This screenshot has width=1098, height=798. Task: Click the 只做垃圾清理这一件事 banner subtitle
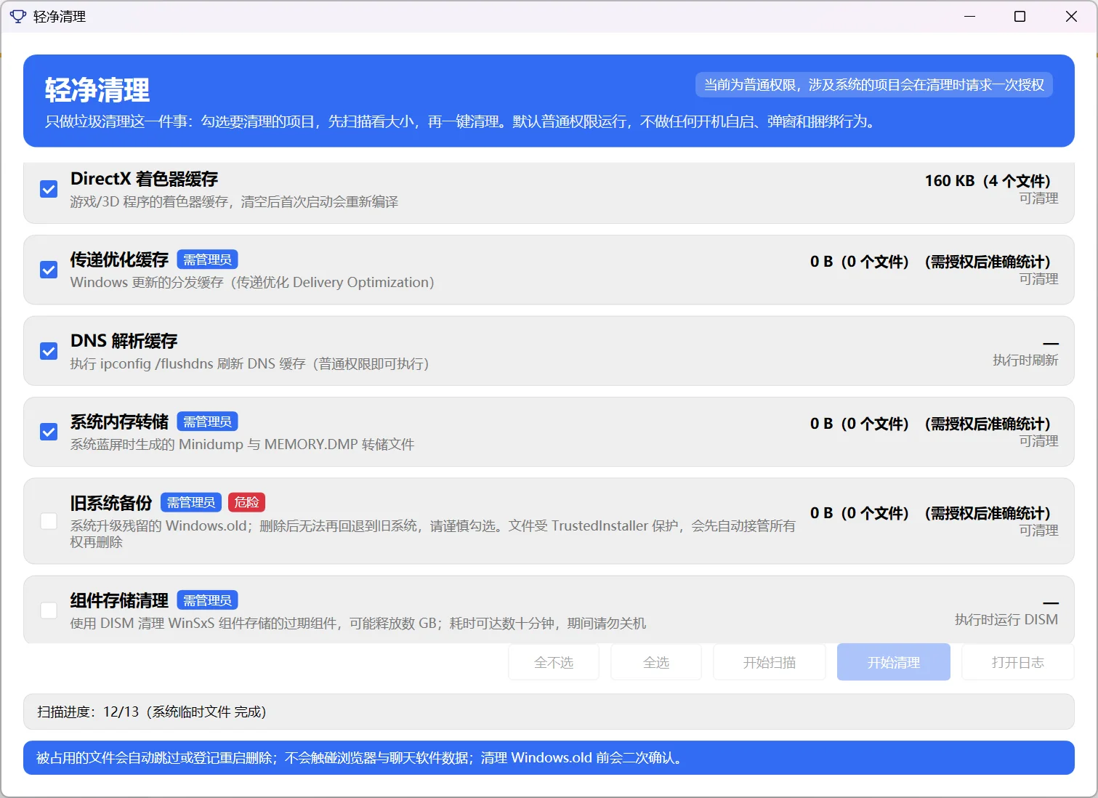[461, 121]
